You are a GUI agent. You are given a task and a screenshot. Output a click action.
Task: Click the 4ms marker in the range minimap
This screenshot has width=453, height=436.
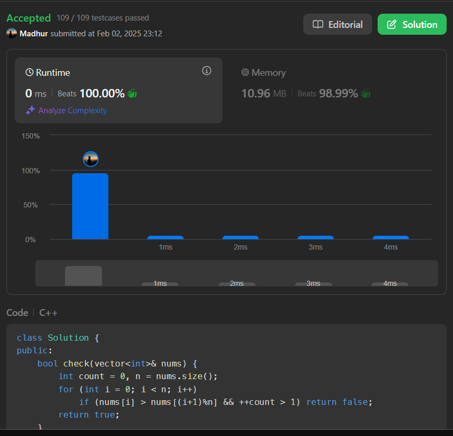390,284
